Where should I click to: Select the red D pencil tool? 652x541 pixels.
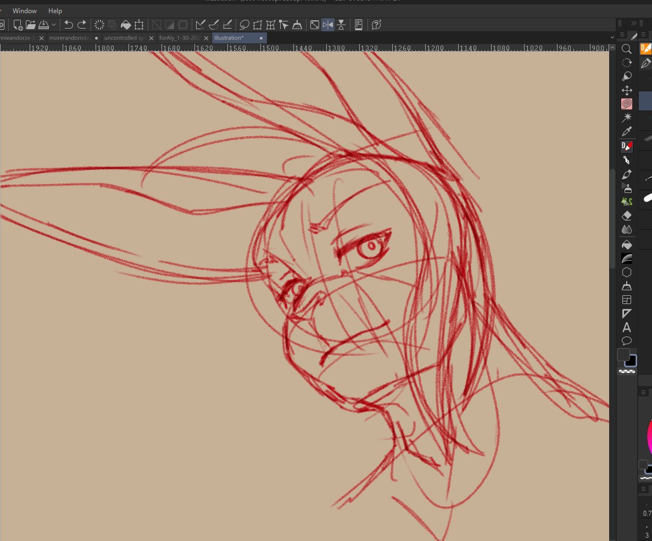(627, 146)
